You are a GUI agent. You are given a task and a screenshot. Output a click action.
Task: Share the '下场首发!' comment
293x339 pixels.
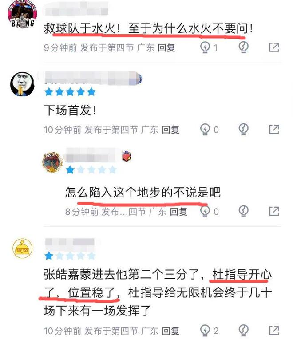[274, 129]
